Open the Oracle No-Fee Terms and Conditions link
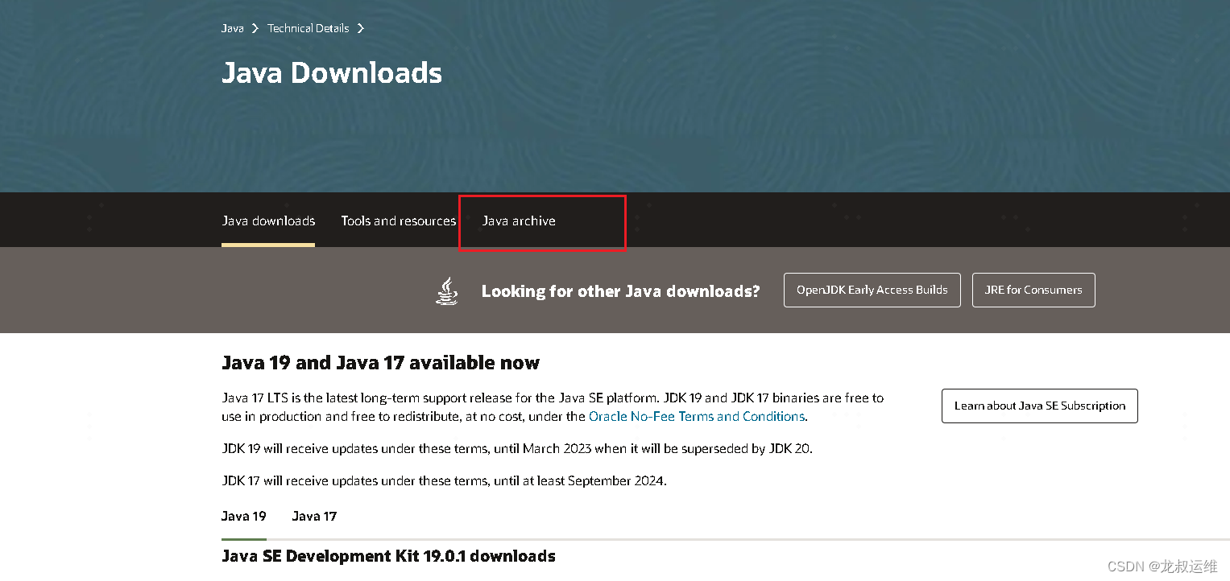 pos(697,416)
